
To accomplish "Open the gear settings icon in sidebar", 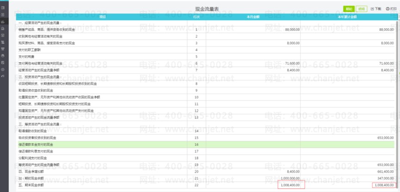I will [3, 69].
